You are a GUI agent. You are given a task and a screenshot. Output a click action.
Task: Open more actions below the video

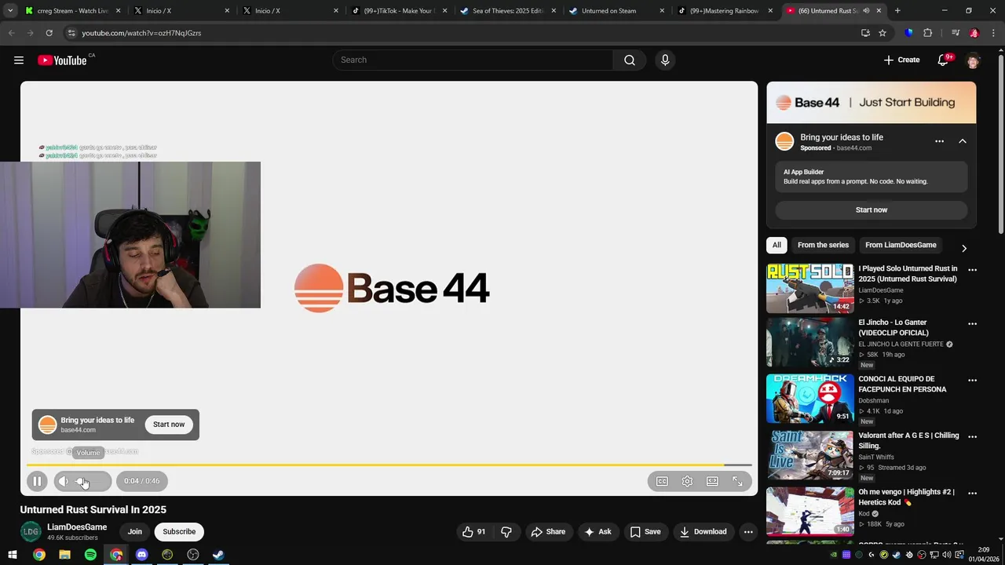[x=748, y=532]
